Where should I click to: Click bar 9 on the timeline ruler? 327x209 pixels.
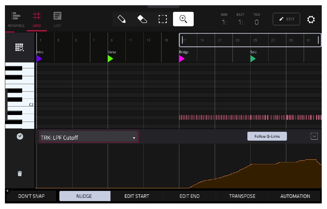(x=112, y=40)
